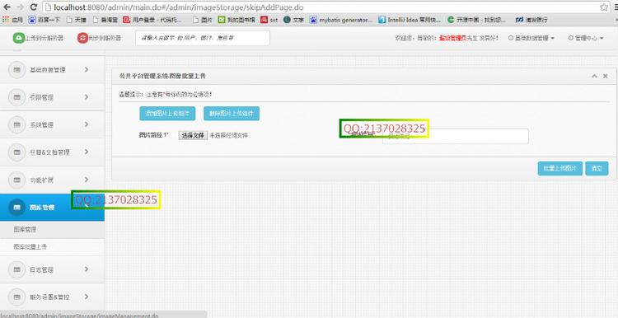Image resolution: width=618 pixels, height=318 pixels.
Task: Expand 权限管理 sidebar chevron
Action: [87, 97]
